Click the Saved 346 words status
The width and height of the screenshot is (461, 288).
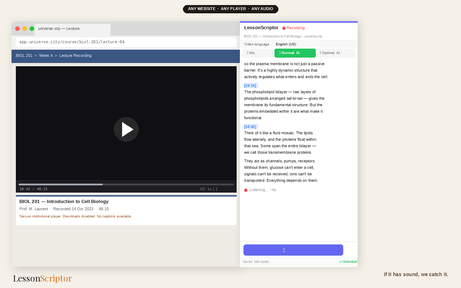pos(256,262)
